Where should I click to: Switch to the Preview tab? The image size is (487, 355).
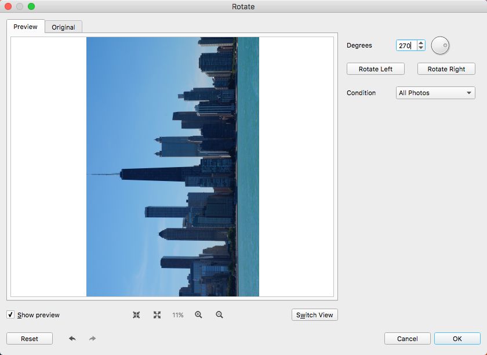point(26,27)
